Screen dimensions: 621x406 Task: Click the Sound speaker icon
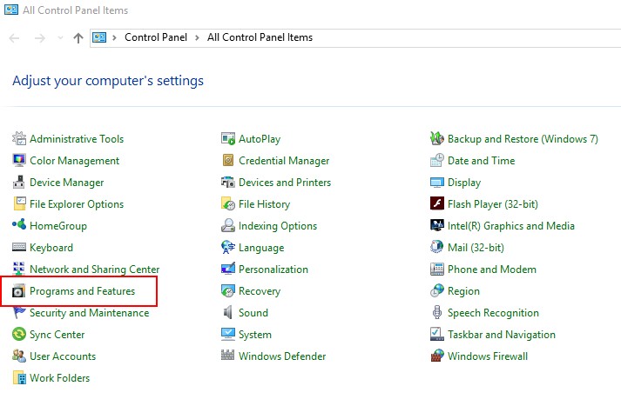tap(227, 312)
